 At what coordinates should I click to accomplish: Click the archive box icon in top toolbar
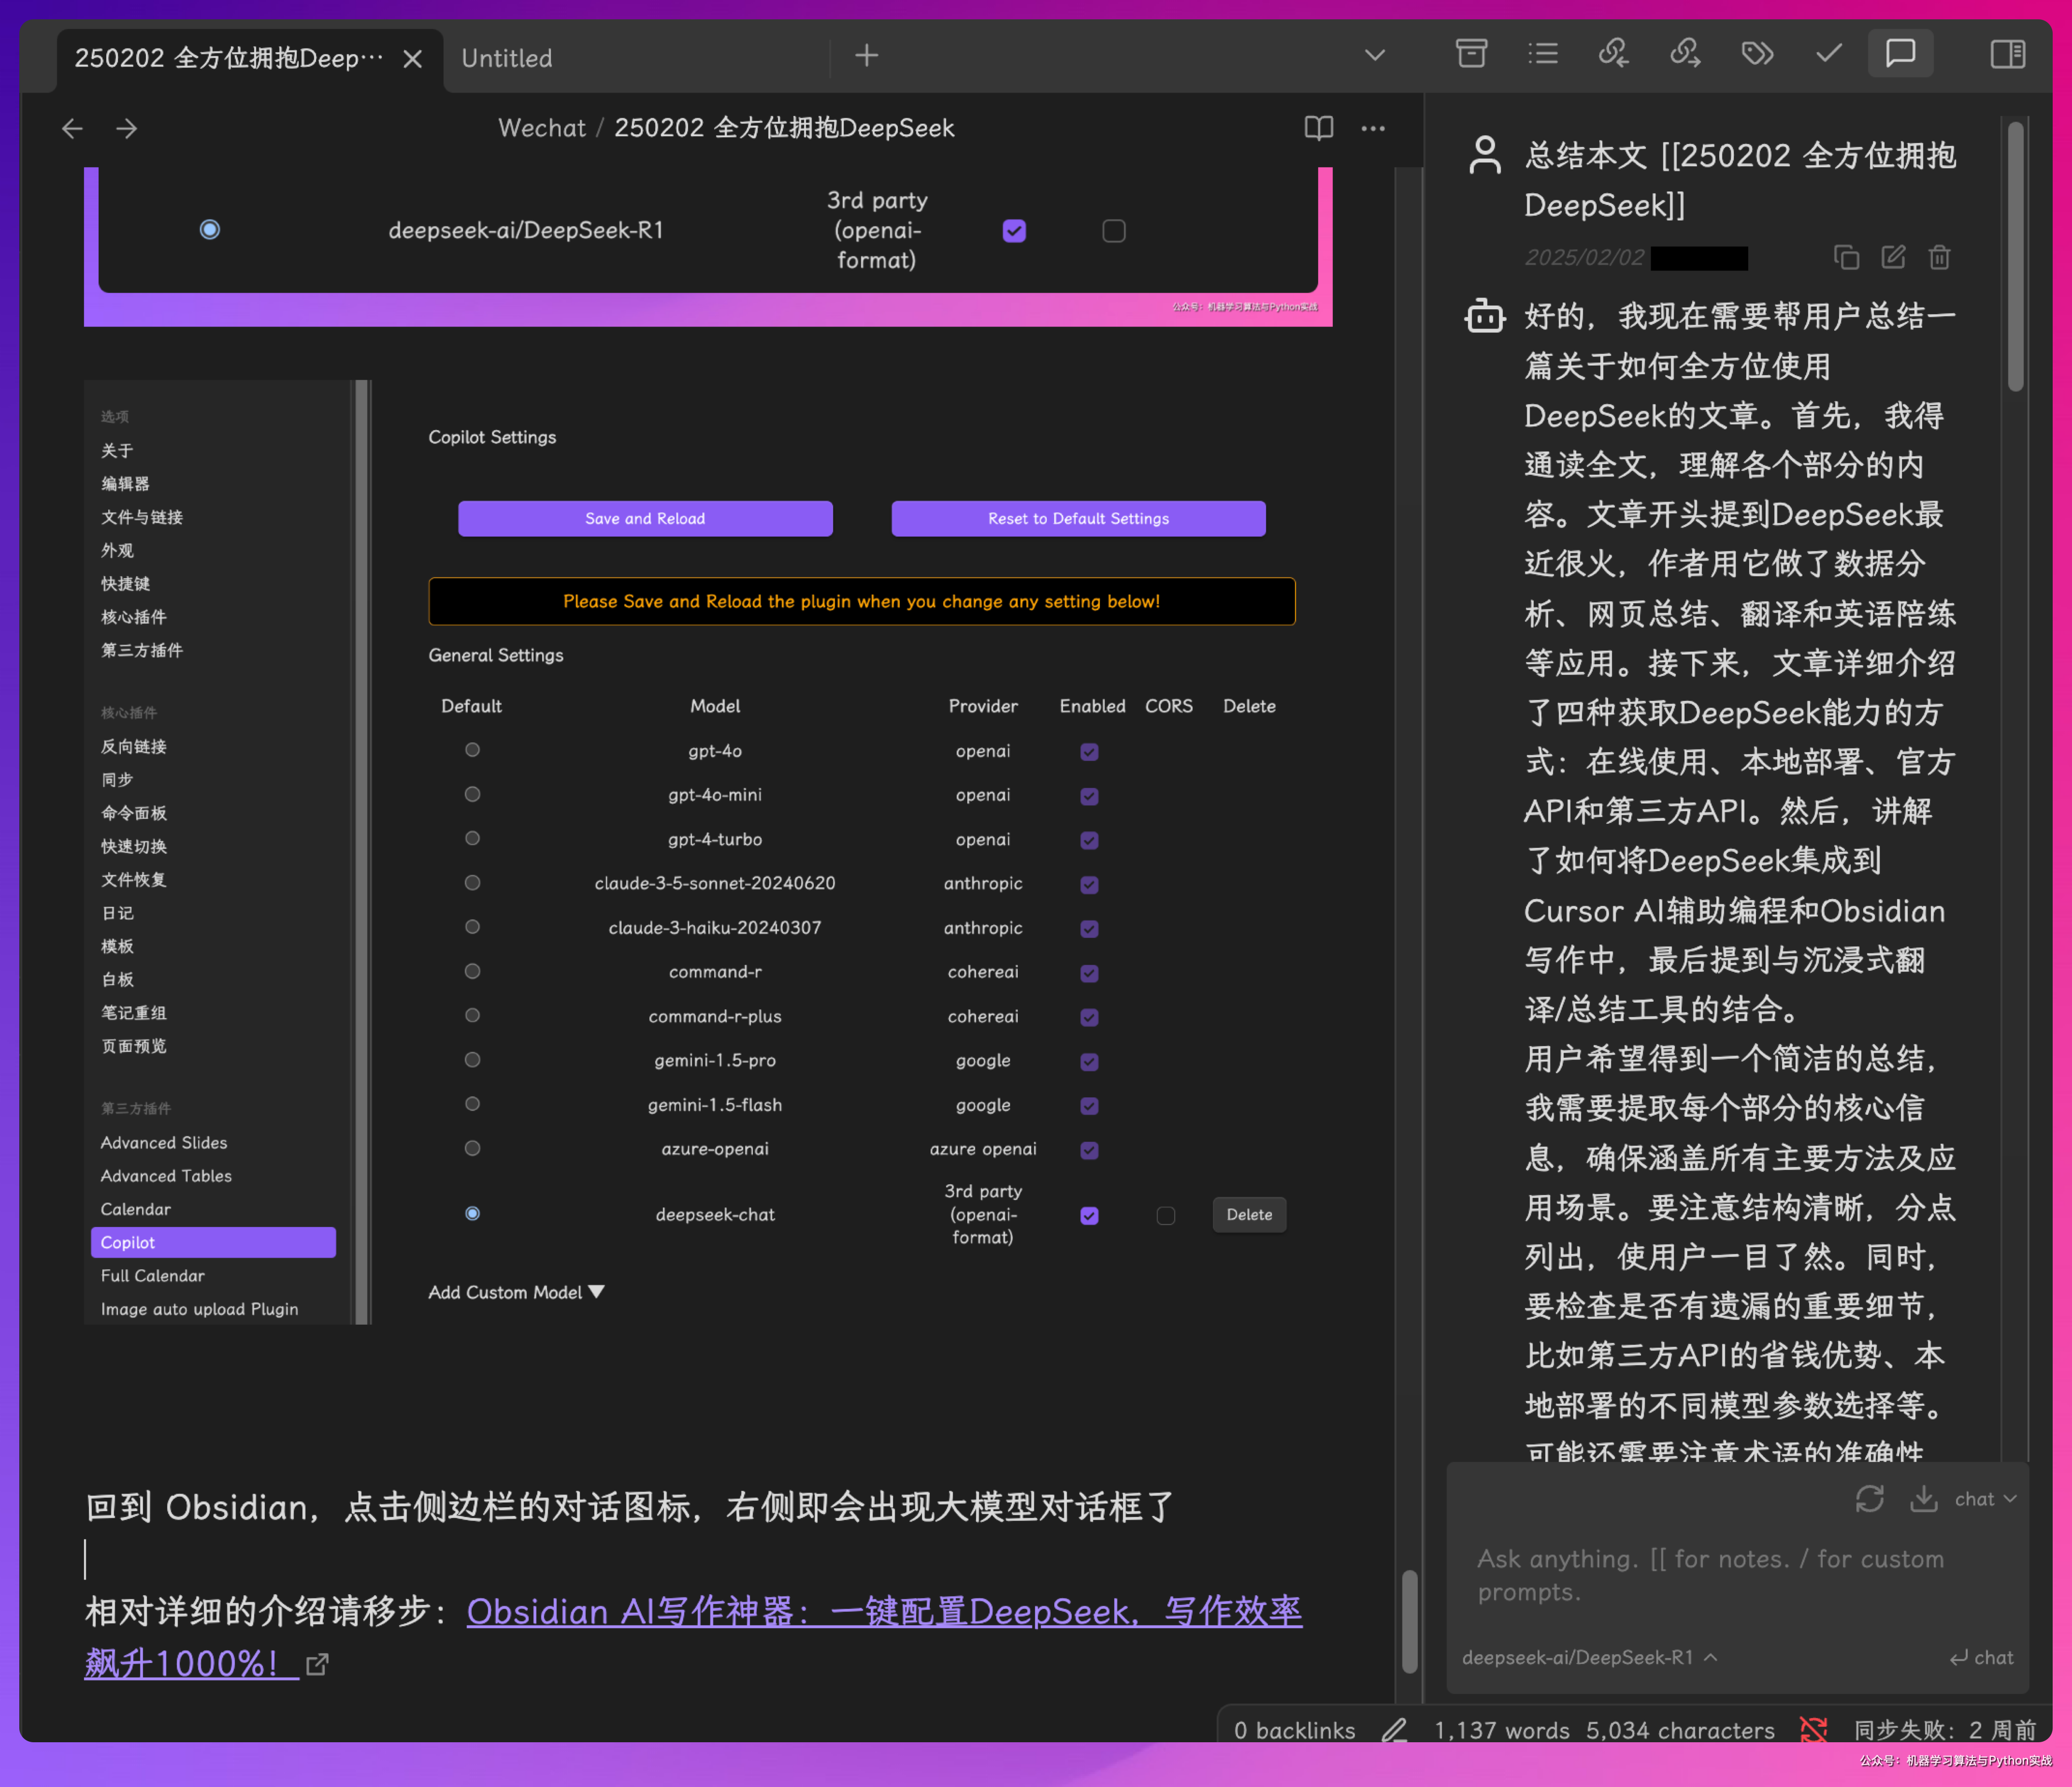pos(1470,54)
